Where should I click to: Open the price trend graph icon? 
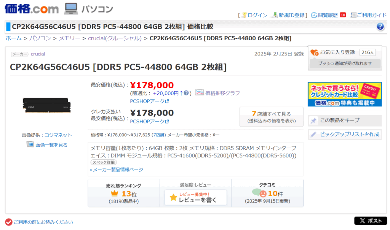point(200,92)
